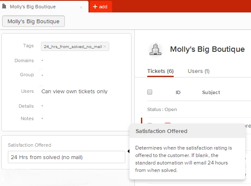
Task: Toggle the select-all tickets checkbox
Action: (x=150, y=92)
